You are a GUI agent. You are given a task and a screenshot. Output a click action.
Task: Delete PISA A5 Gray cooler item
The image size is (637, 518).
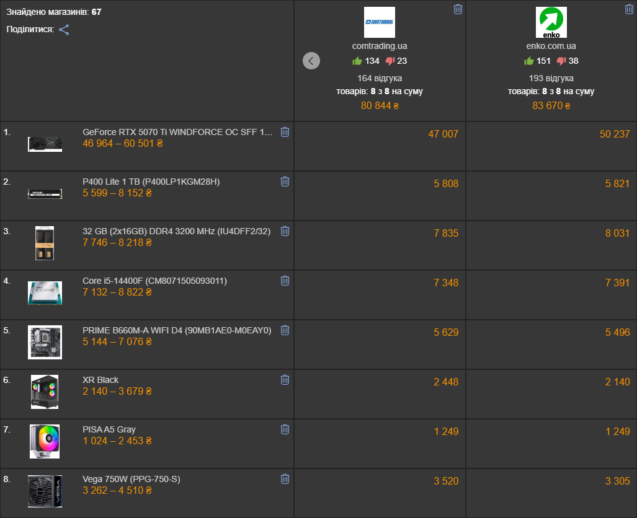285,429
